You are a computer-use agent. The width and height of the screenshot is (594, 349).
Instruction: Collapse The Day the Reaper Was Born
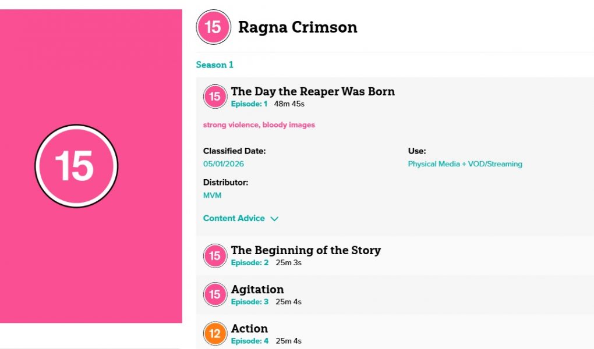click(313, 91)
